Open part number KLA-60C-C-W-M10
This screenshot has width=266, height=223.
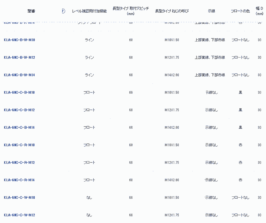[19, 198]
